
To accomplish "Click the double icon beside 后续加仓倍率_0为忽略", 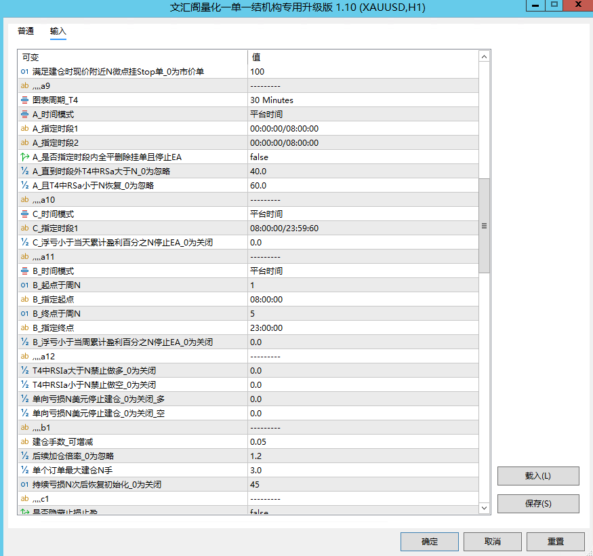I will [x=24, y=456].
